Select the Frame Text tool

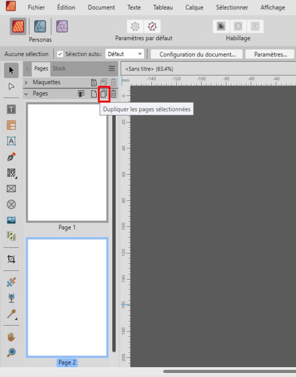[11, 109]
